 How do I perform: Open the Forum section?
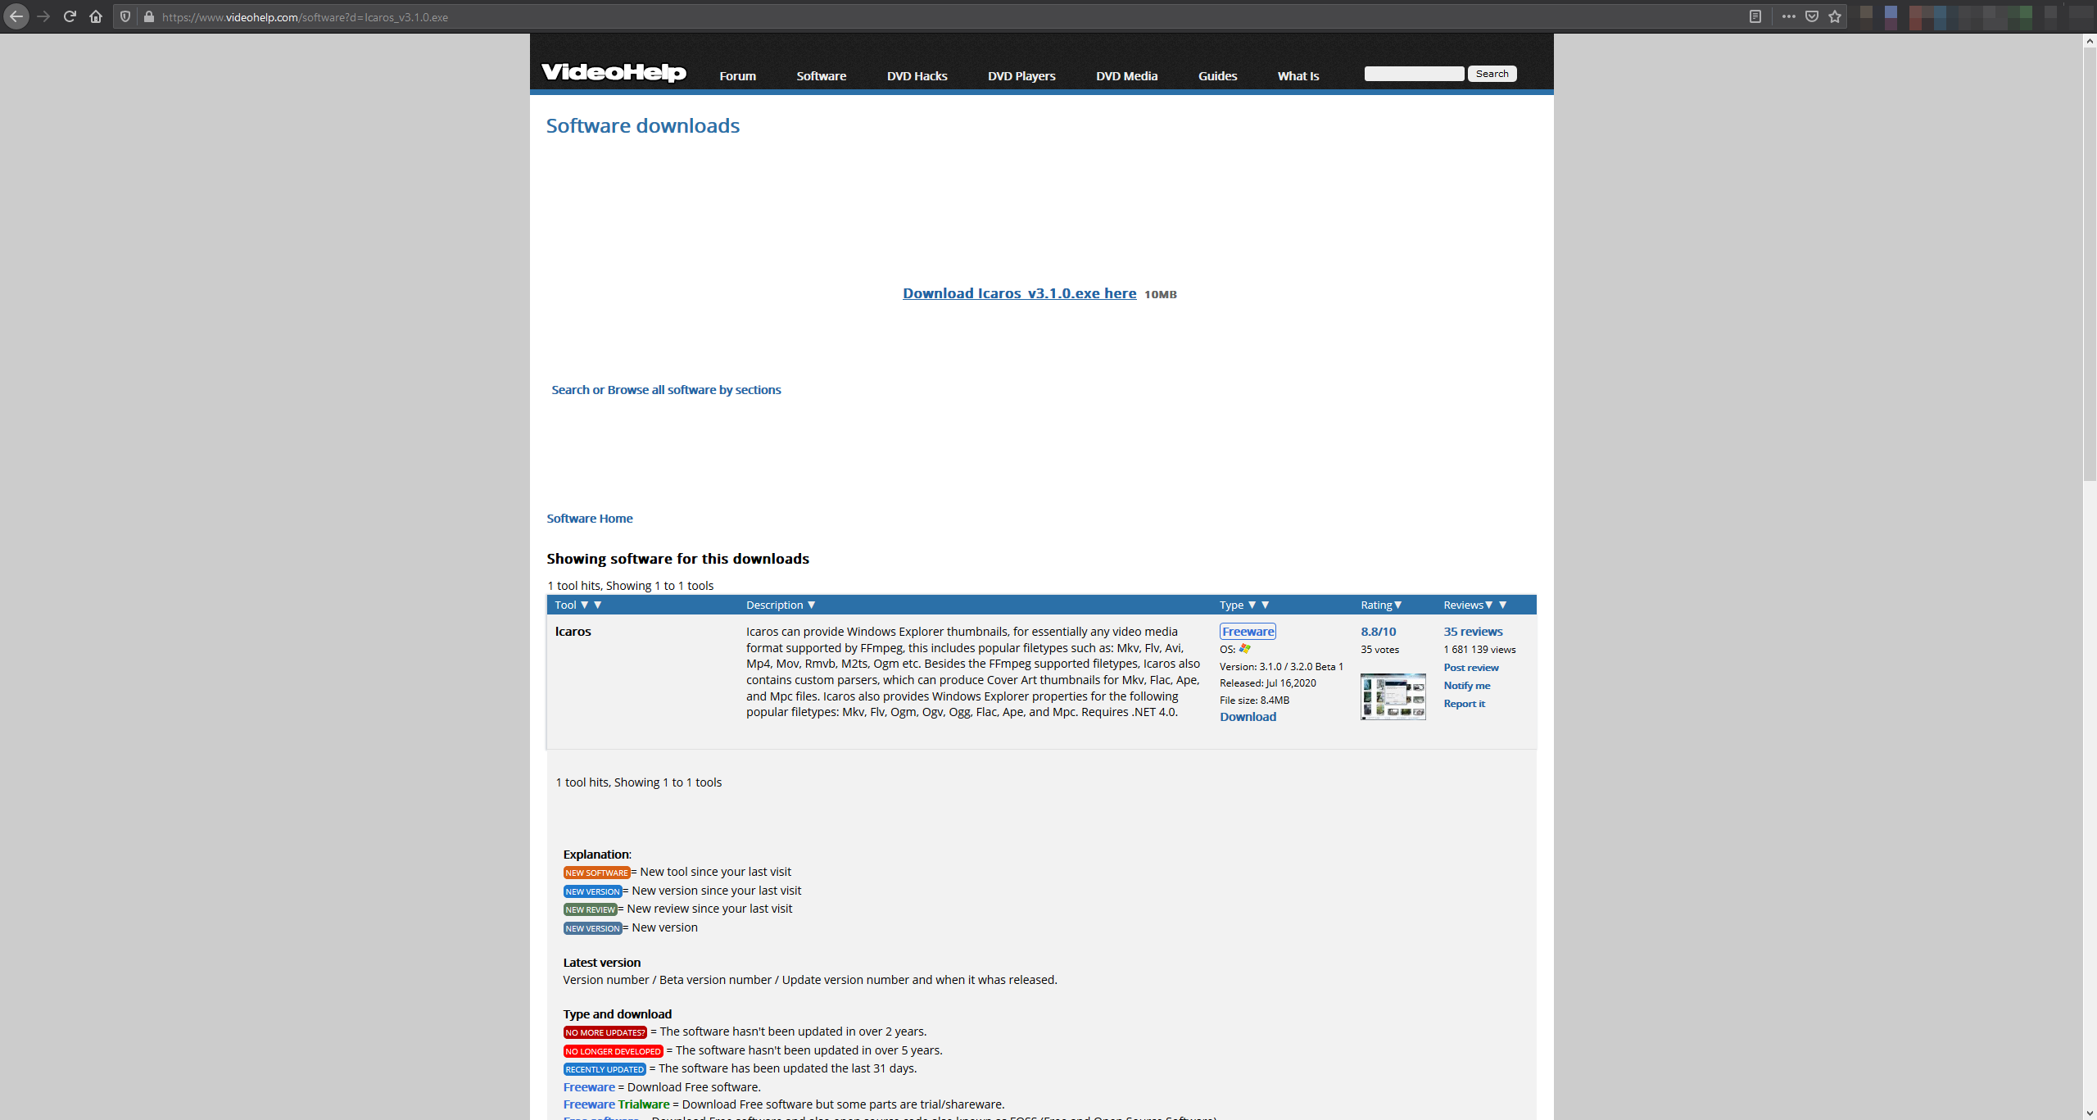(736, 75)
